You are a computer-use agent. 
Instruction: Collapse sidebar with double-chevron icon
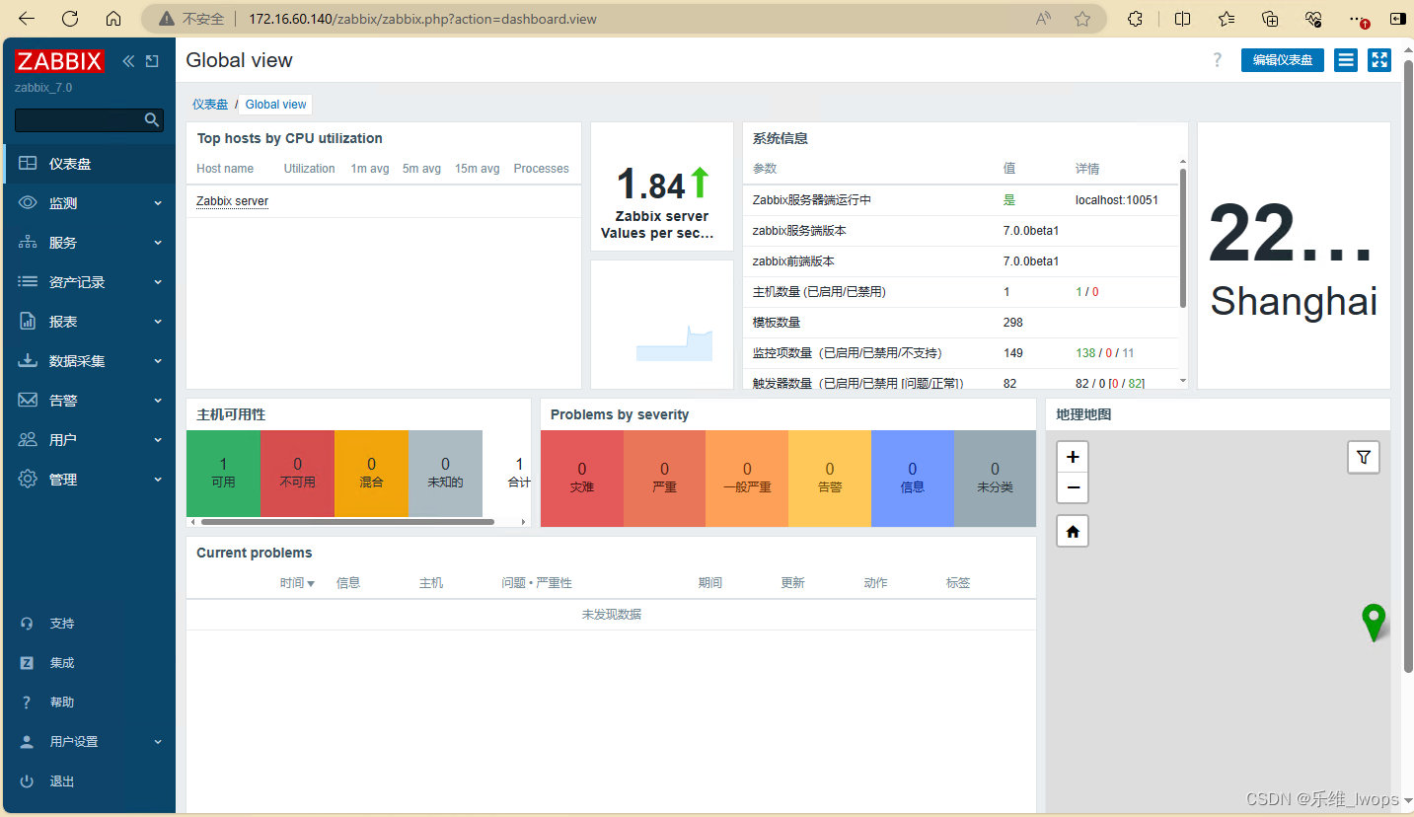pyautogui.click(x=128, y=61)
